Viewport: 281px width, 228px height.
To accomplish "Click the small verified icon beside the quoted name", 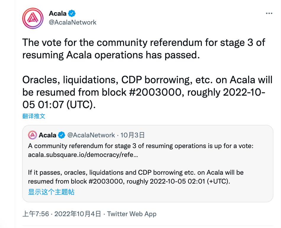I will click(61, 135).
